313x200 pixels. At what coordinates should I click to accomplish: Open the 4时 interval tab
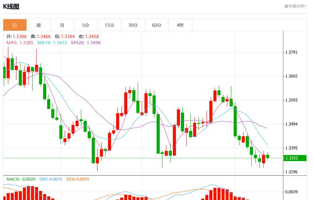coord(181,25)
